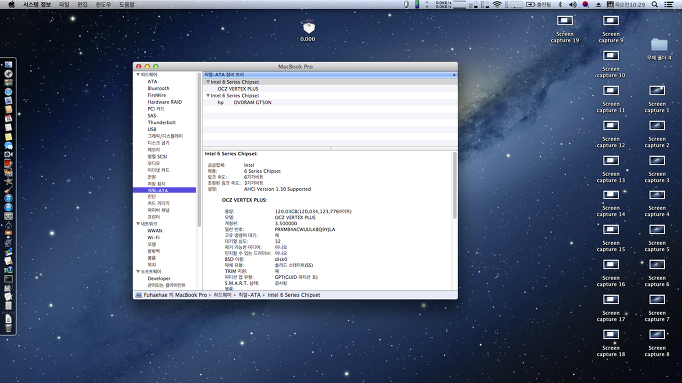
Task: Click the 0.000 desktop item icon
Action: [x=308, y=27]
